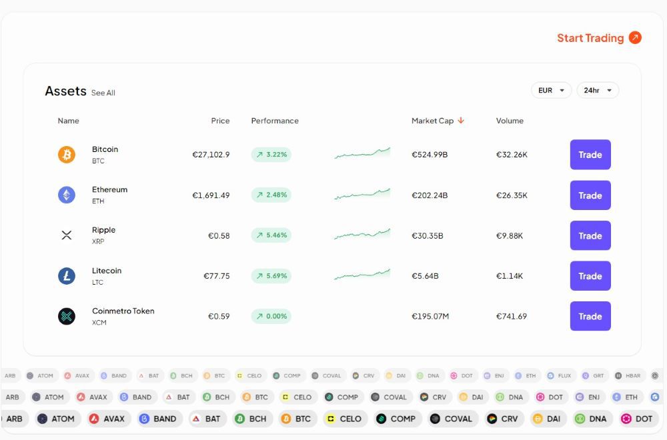Screen dimensions: 667x440
Task: Click the 2.48% performance badge
Action: [x=271, y=195]
